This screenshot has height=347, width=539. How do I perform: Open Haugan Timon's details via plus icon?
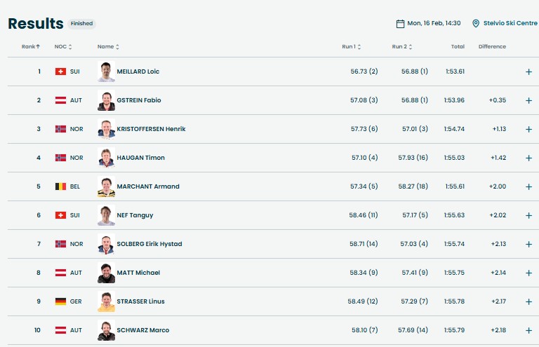pos(528,158)
